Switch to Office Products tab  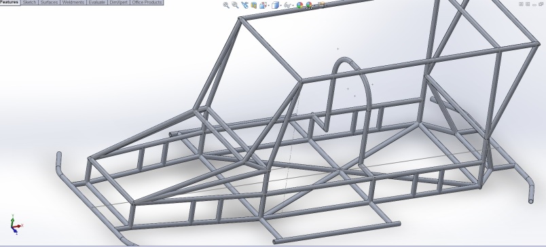click(147, 3)
